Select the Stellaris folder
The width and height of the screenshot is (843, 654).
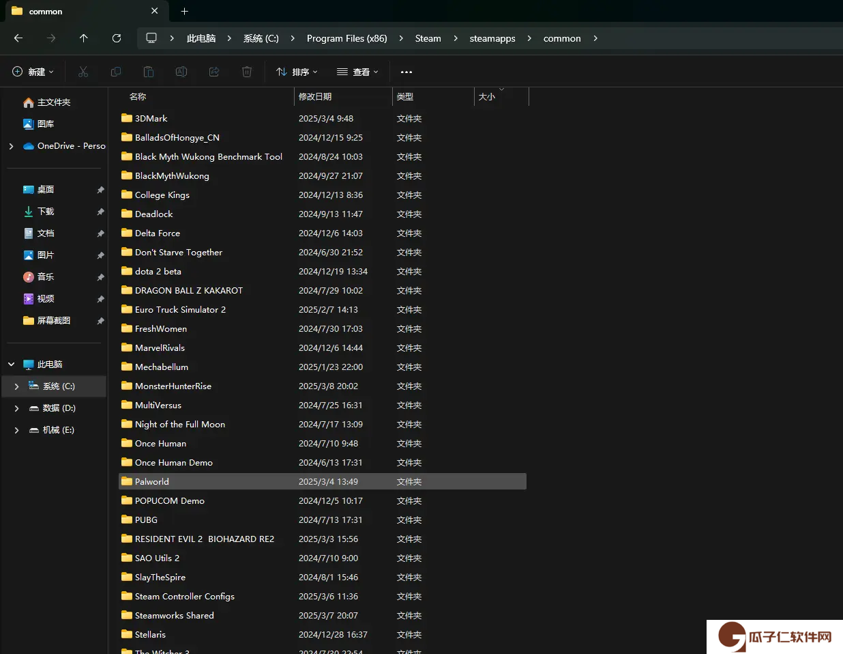click(323, 634)
